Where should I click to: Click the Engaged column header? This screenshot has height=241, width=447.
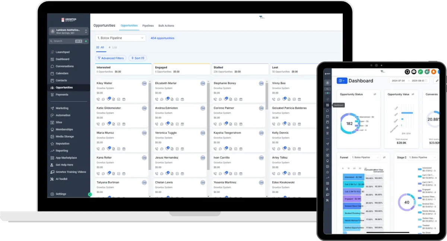click(181, 69)
